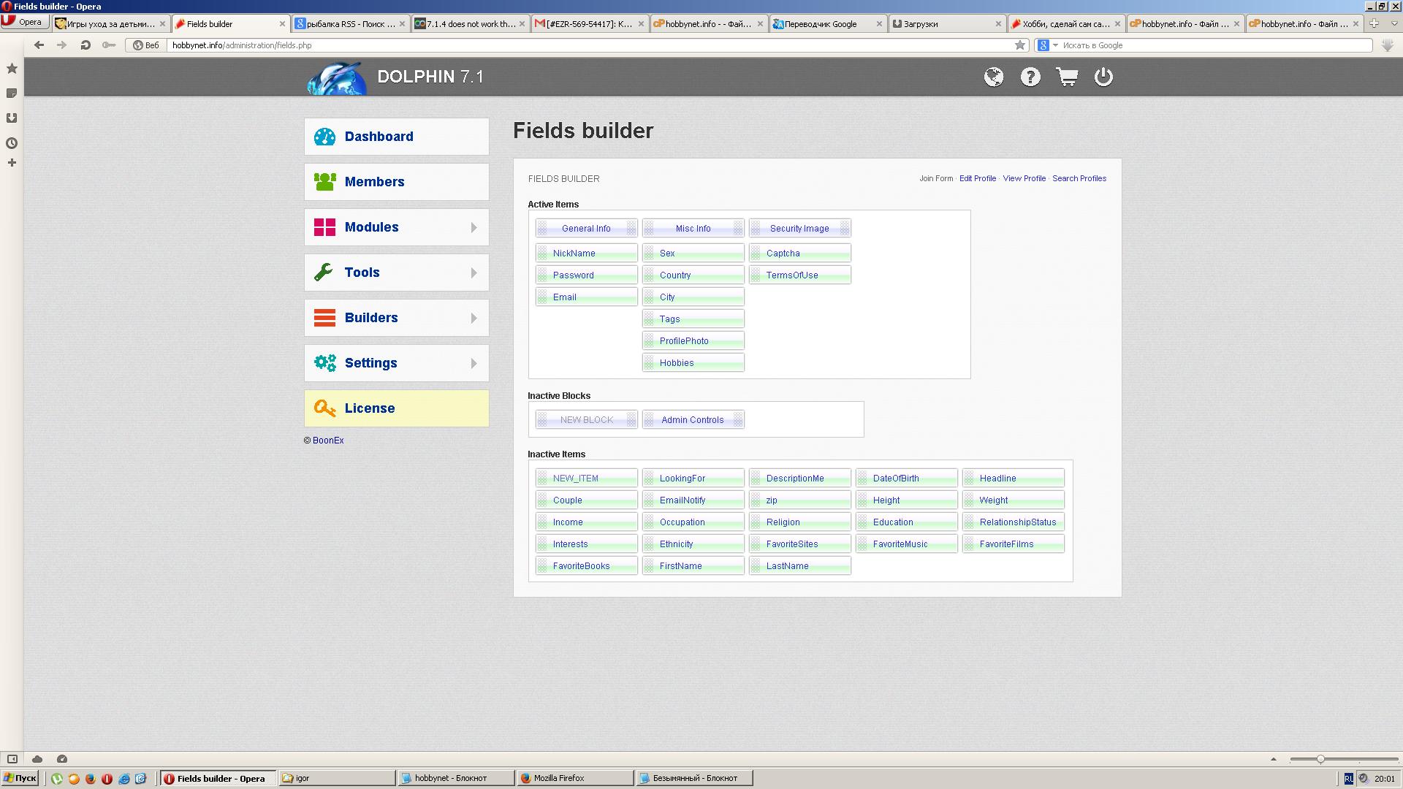Image resolution: width=1403 pixels, height=789 pixels.
Task: Expand the Tools submenu arrow
Action: 474,273
